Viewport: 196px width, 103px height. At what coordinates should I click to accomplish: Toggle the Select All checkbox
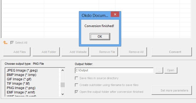[12, 43]
